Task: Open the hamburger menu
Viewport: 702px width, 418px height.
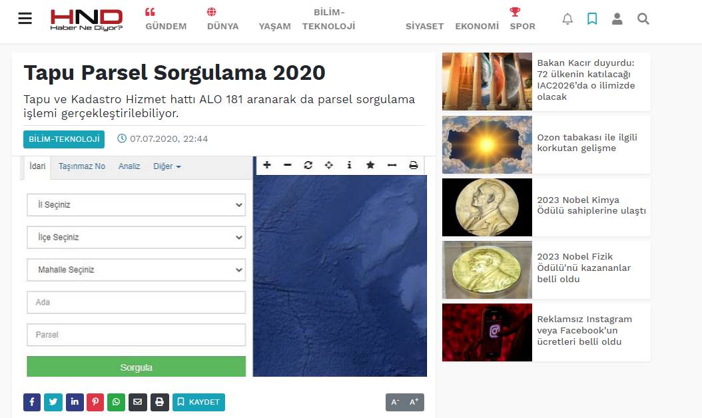Action: 25,19
